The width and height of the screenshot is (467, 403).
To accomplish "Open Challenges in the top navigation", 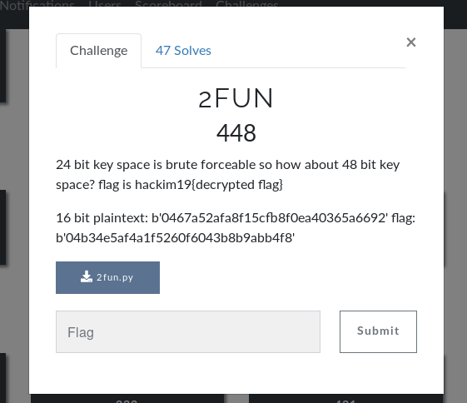I will [247, 3].
